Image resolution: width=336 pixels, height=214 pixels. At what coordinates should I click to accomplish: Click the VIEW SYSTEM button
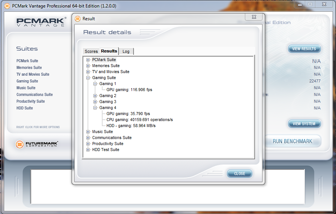tap(304, 124)
